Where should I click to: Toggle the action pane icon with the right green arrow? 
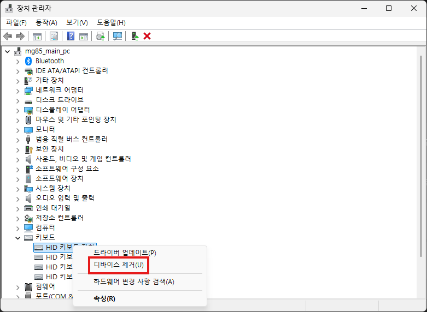[x=84, y=36]
